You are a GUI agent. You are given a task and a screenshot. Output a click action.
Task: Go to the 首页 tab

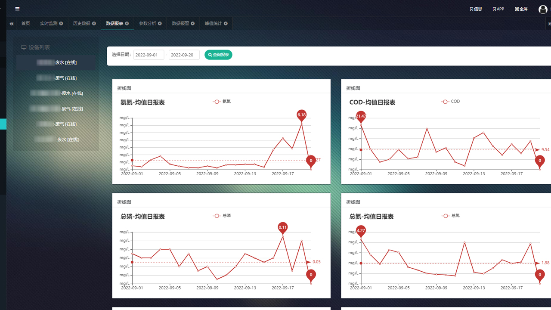[26, 24]
